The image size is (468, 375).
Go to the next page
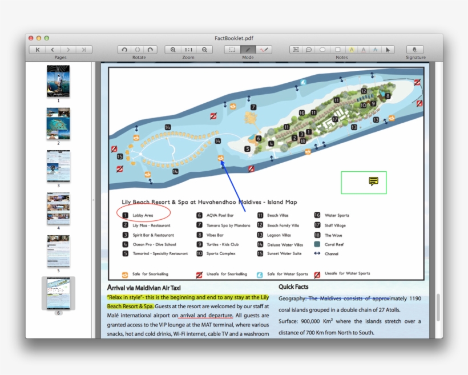[x=68, y=50]
